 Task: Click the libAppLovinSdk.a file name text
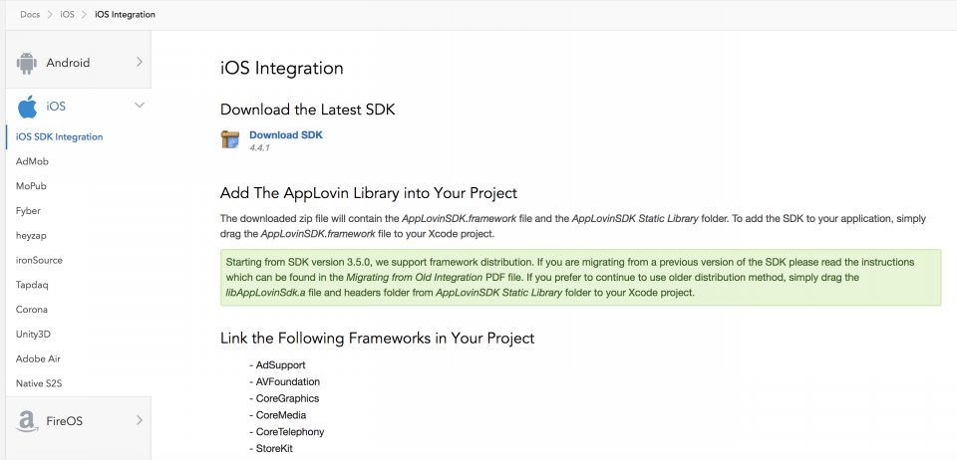click(x=263, y=293)
